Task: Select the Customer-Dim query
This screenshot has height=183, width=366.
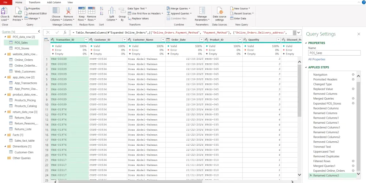Action: pyautogui.click(x=24, y=152)
